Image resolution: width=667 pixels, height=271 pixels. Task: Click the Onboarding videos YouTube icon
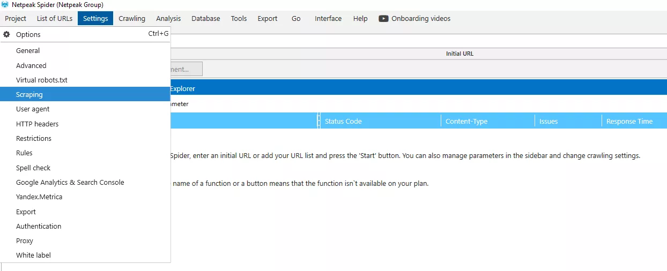coord(383,18)
